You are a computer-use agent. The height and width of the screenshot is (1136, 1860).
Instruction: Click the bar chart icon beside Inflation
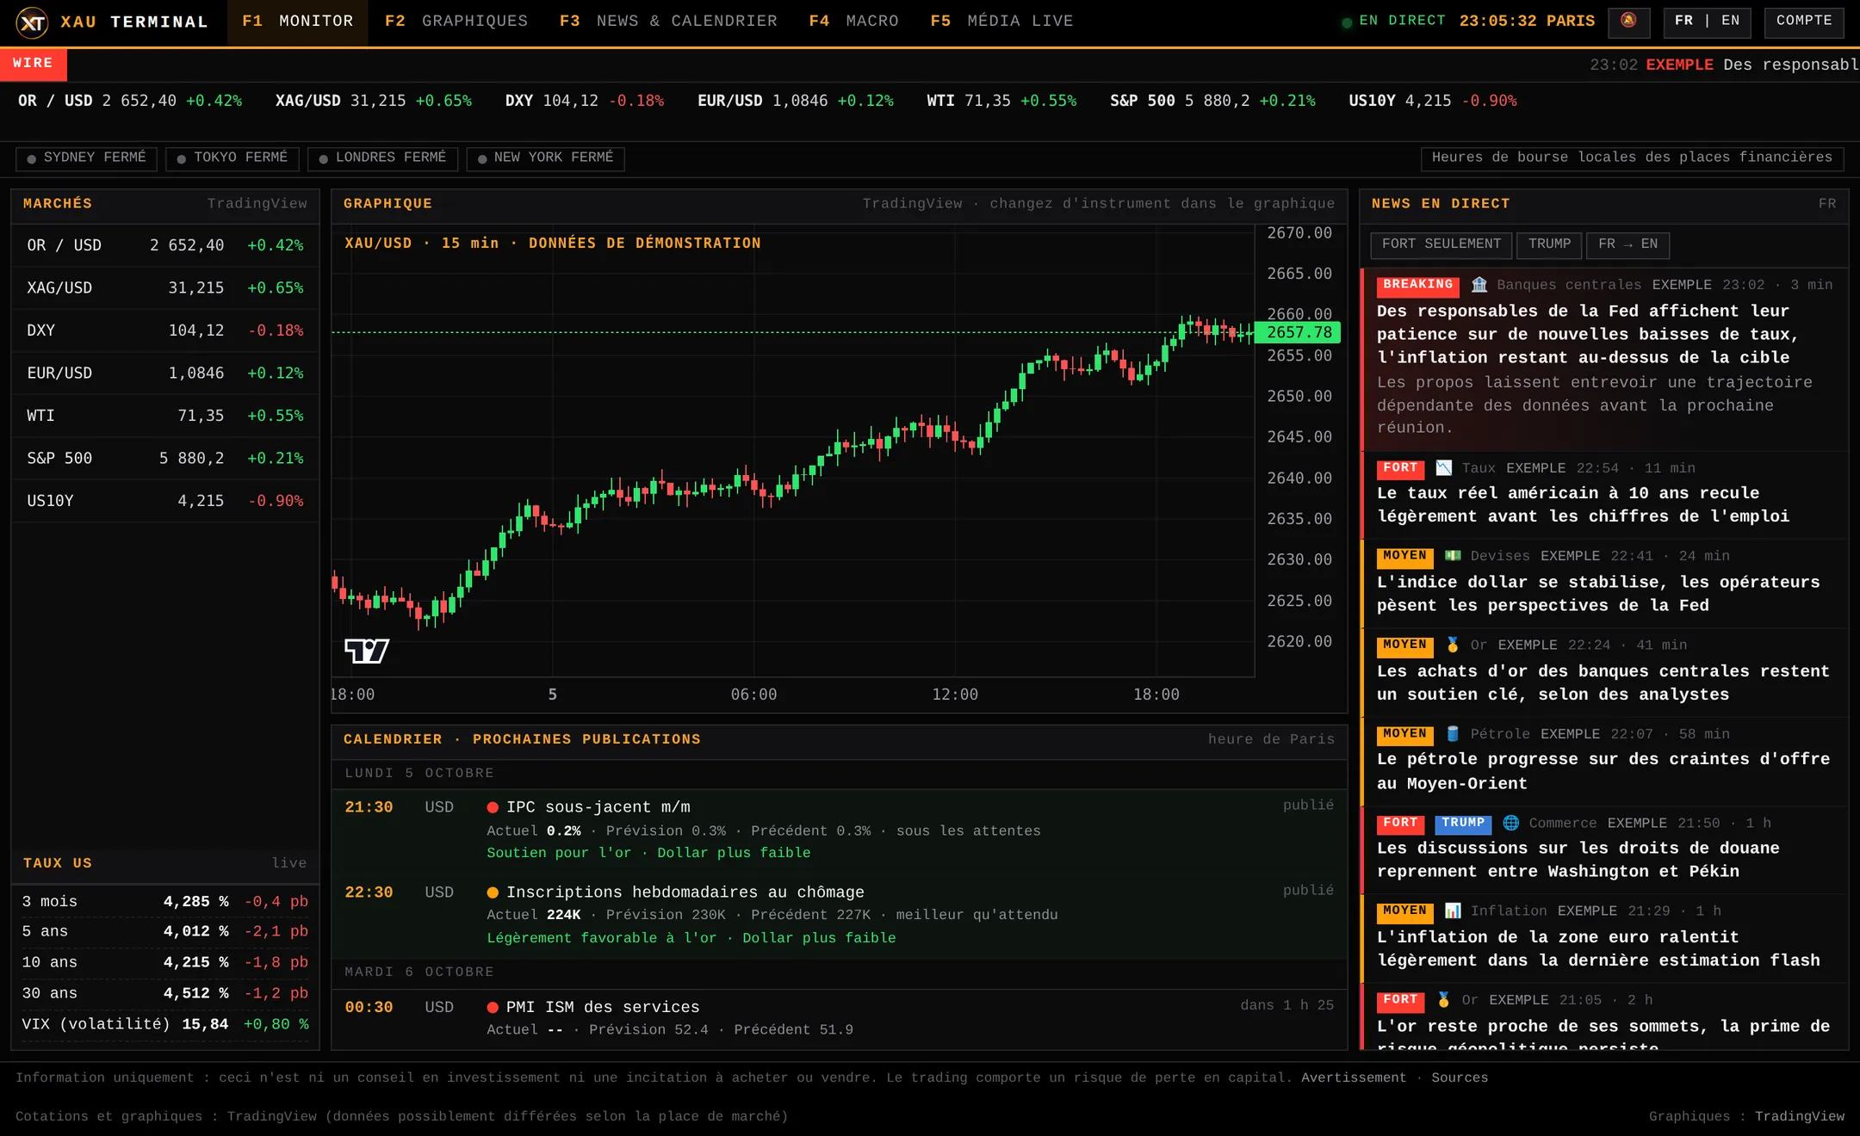tap(1453, 911)
